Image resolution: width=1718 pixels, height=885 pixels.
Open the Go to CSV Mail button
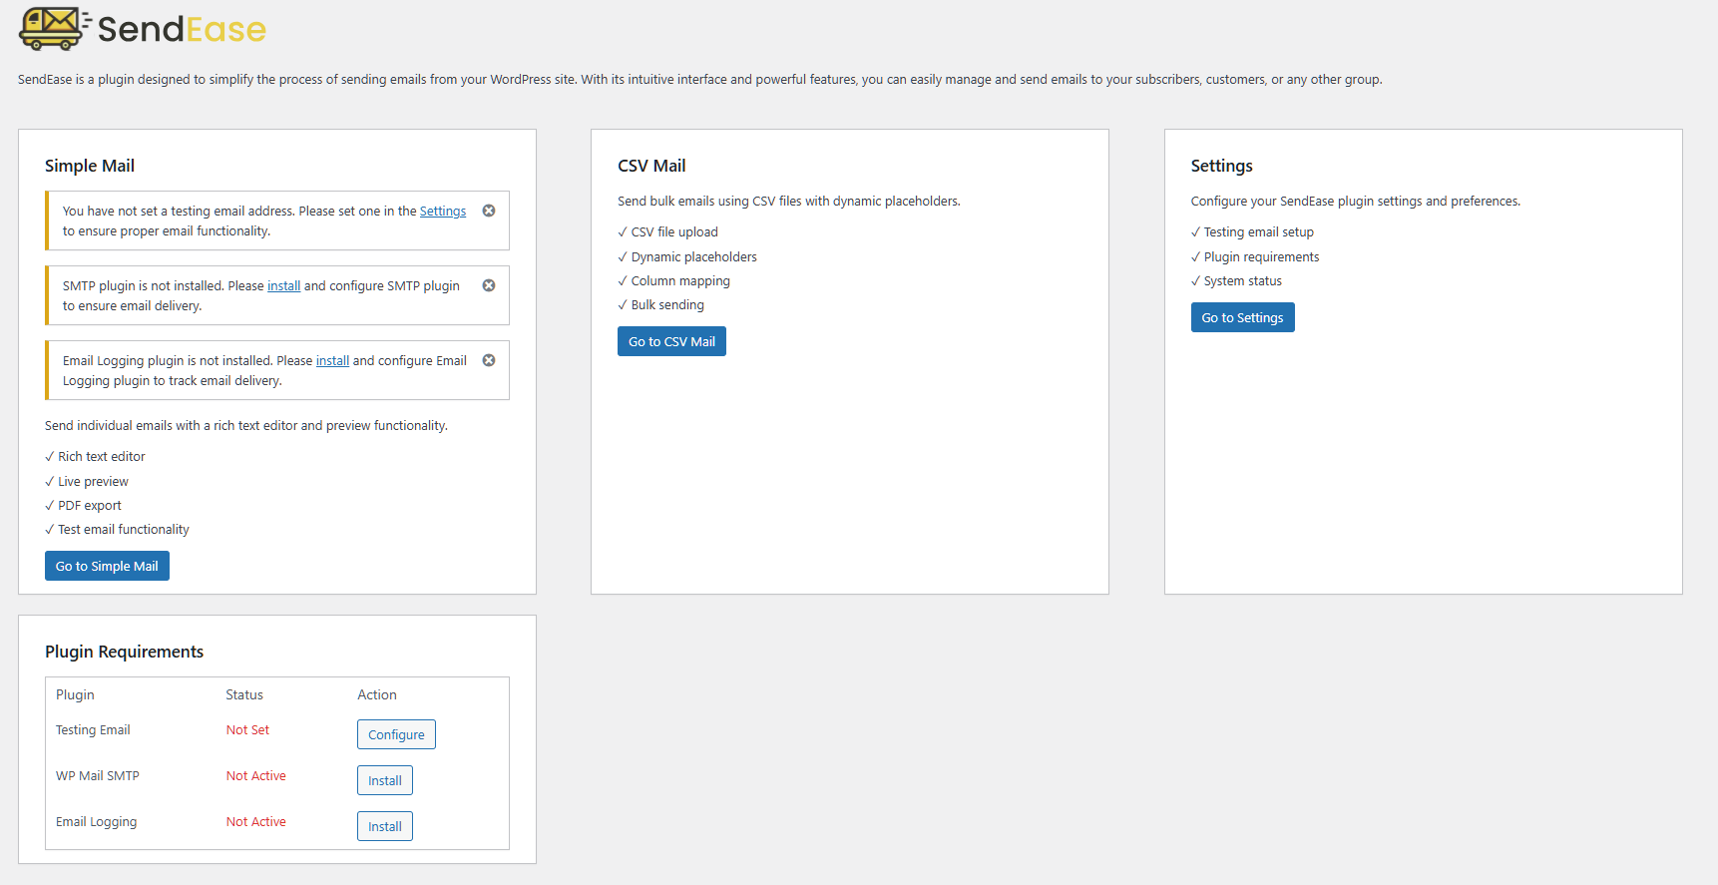(671, 341)
